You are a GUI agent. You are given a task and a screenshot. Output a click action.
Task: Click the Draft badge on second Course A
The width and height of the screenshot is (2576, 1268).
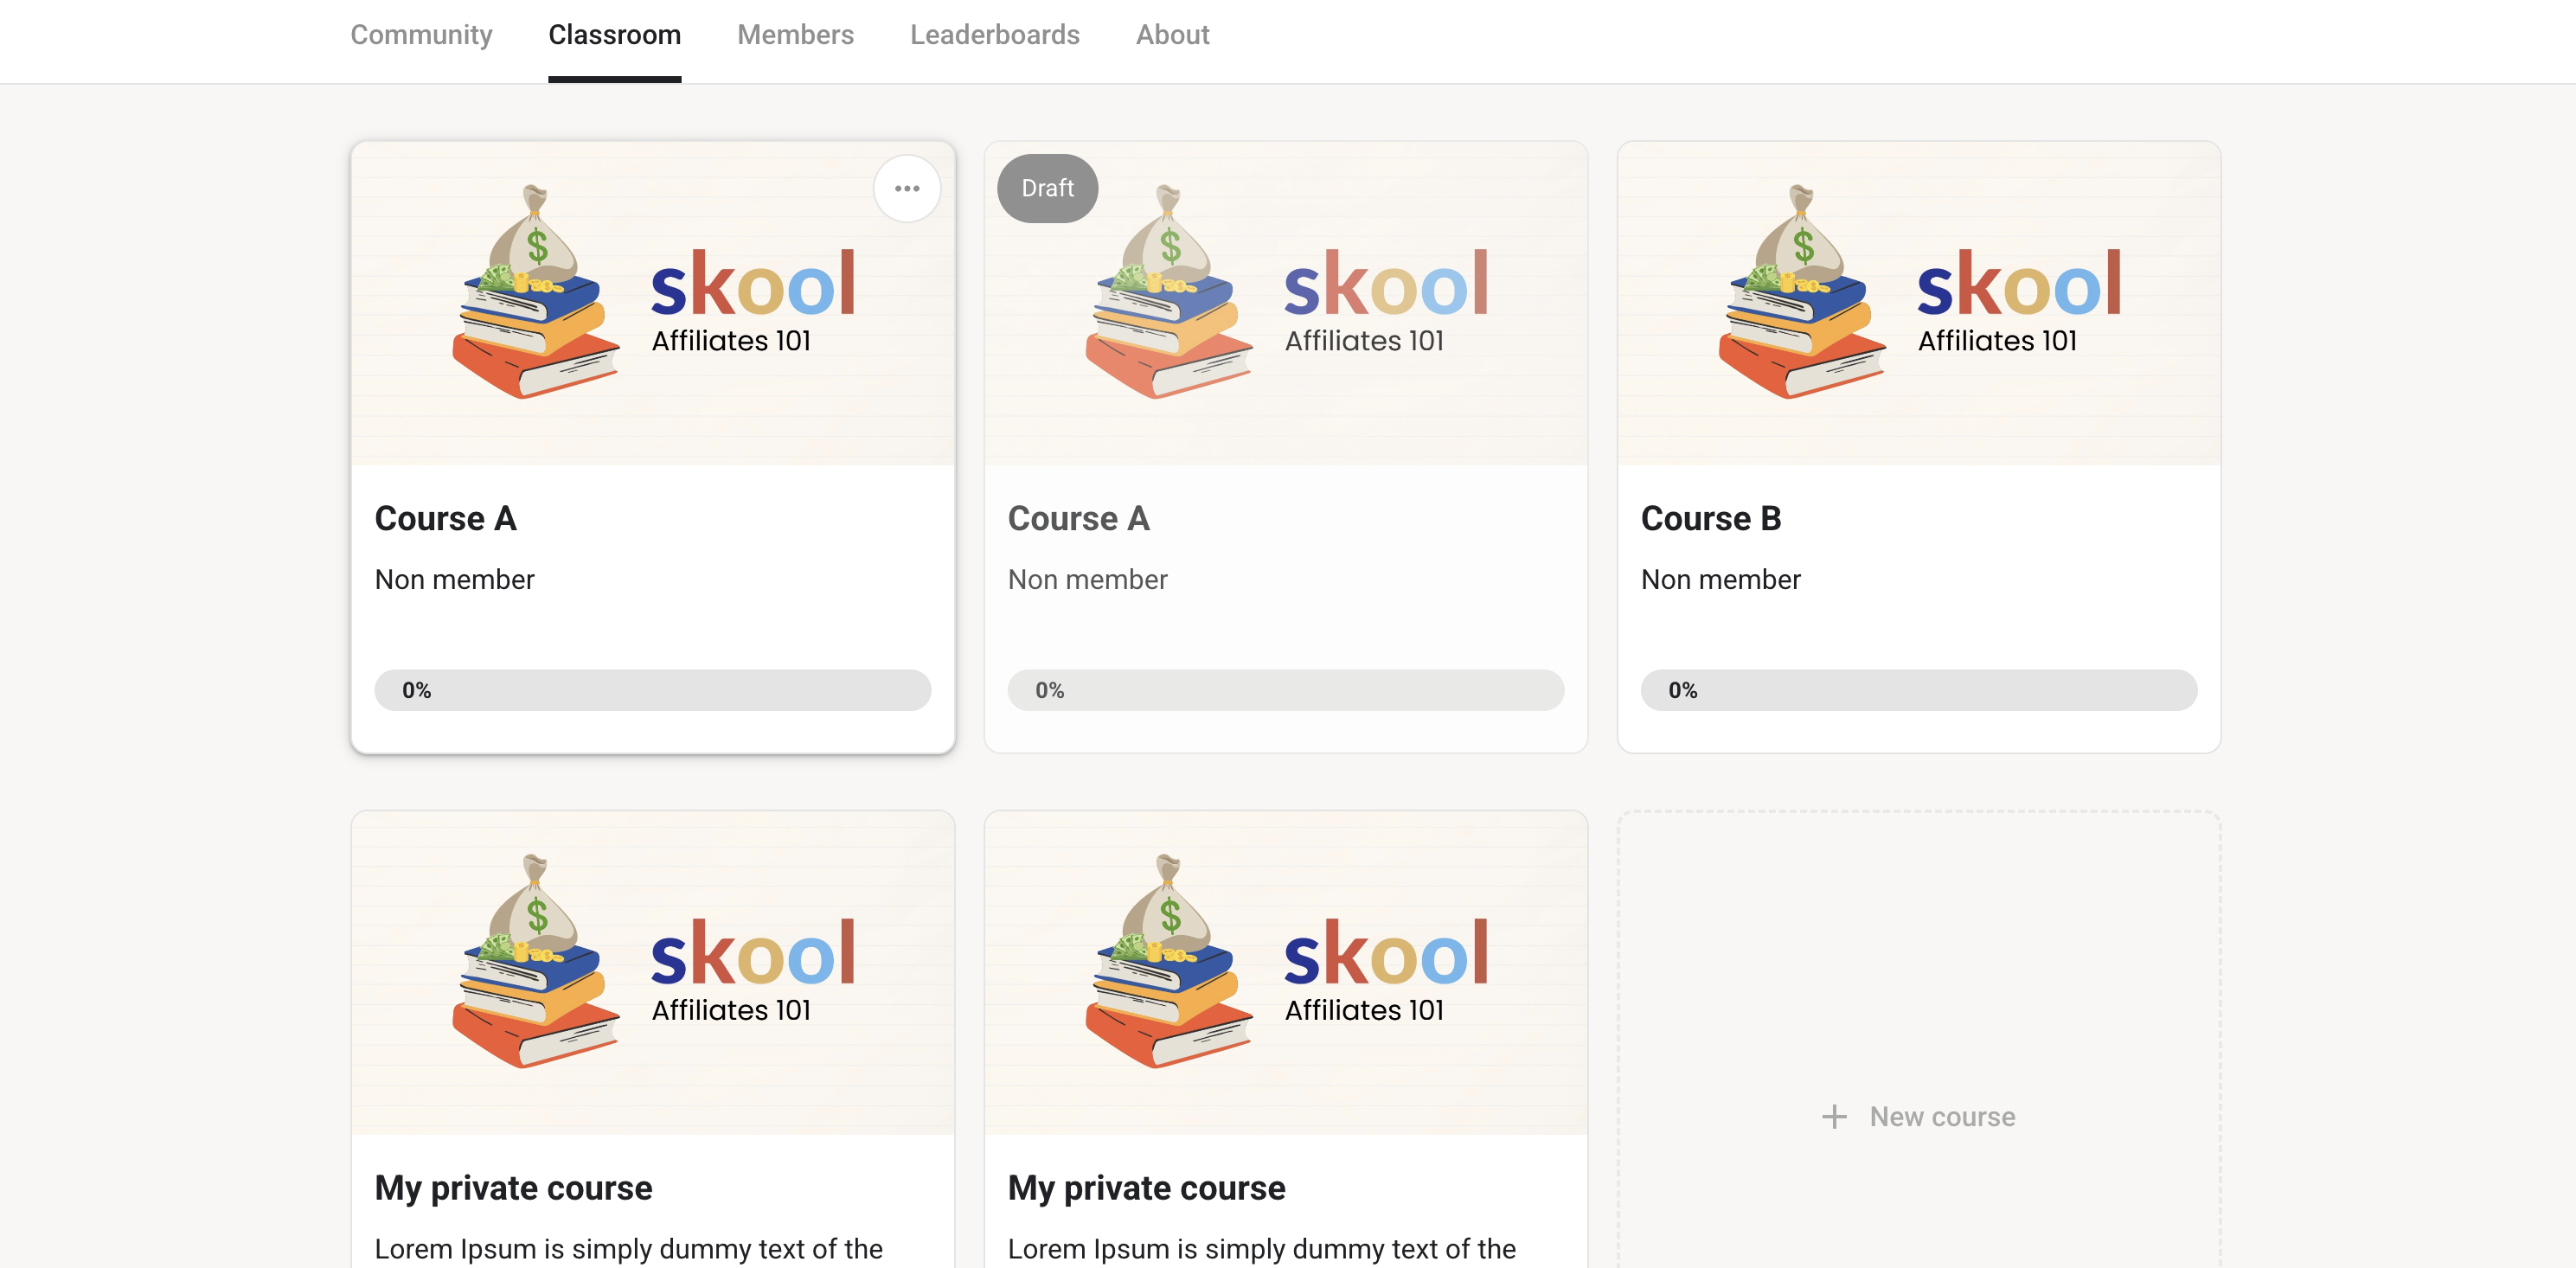click(1047, 188)
